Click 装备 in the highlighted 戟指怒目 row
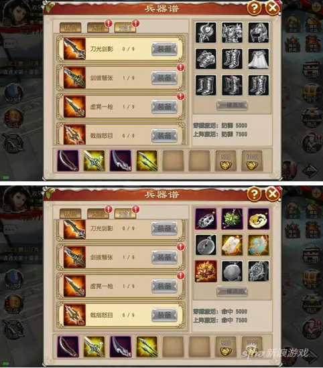Image resolution: width=323 pixels, height=368 pixels. (x=164, y=315)
